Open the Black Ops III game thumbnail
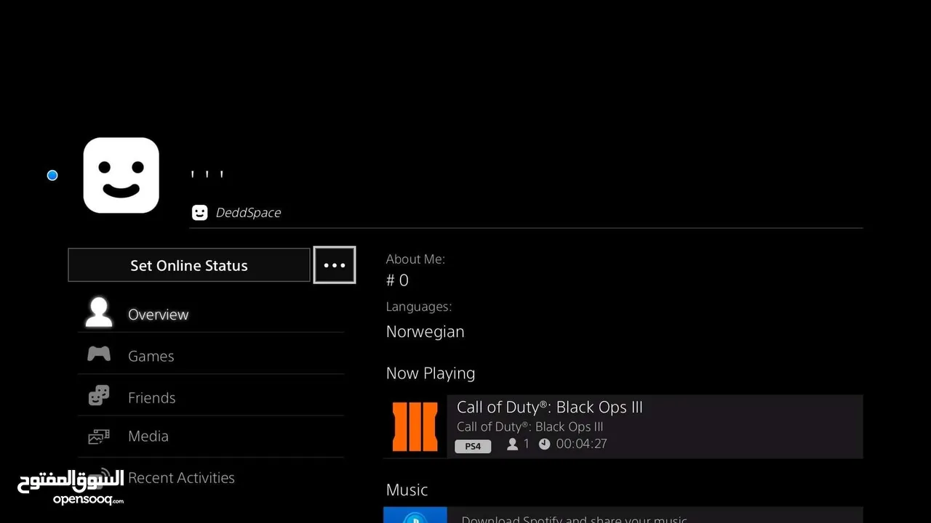This screenshot has width=931, height=523. coord(415,426)
